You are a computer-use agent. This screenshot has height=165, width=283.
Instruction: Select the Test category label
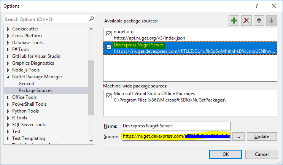click(16, 132)
